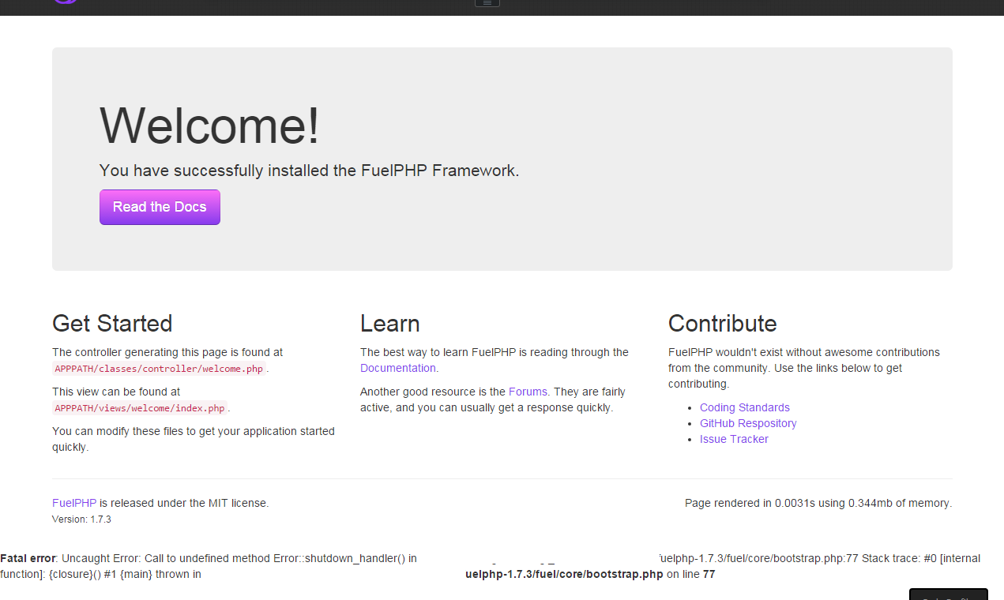Image resolution: width=1004 pixels, height=600 pixels.
Task: Open the Documentation link under Learn
Action: (x=397, y=368)
